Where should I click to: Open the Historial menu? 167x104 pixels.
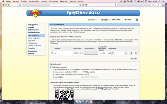click(44, 1)
